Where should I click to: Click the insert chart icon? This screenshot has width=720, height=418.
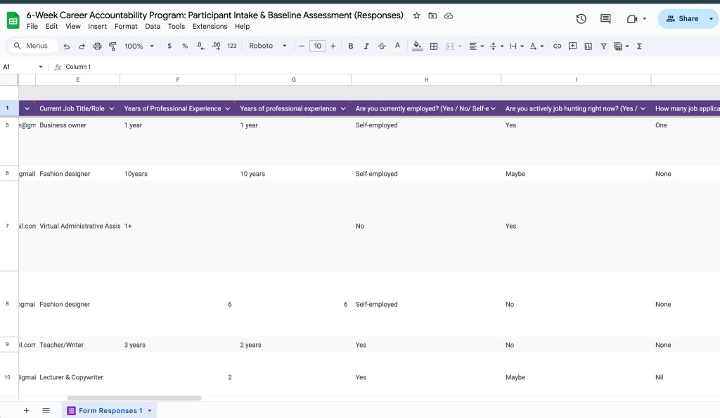coord(588,46)
